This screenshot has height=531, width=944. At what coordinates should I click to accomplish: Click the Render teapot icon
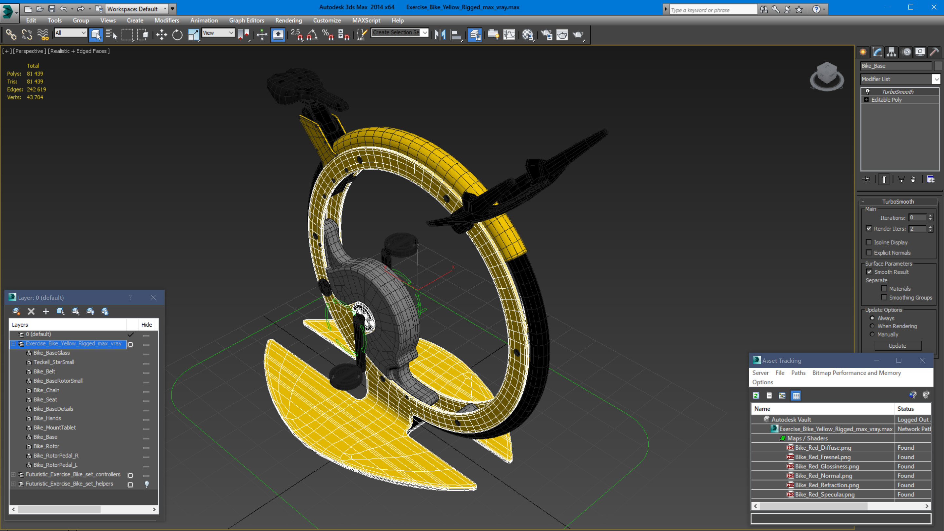tap(578, 35)
